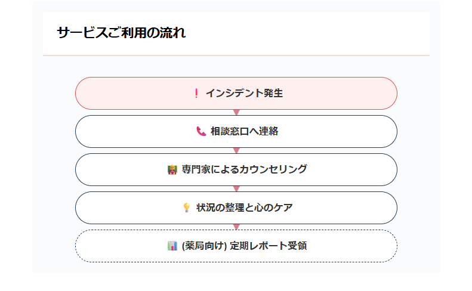This screenshot has width=472, height=291.
Task: Click the white header panel's empty area
Action: point(328,33)
